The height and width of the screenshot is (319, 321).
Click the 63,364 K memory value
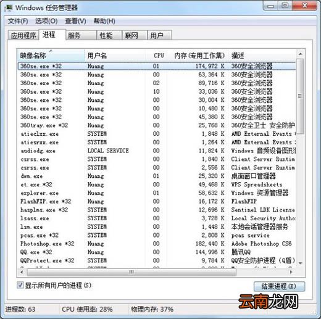(211, 75)
